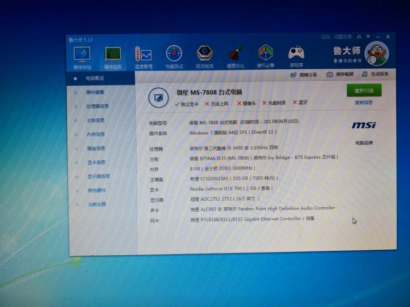This screenshot has height=307, width=410.
Task: Open 游戏库 gamepad icon
Action: tap(296, 56)
